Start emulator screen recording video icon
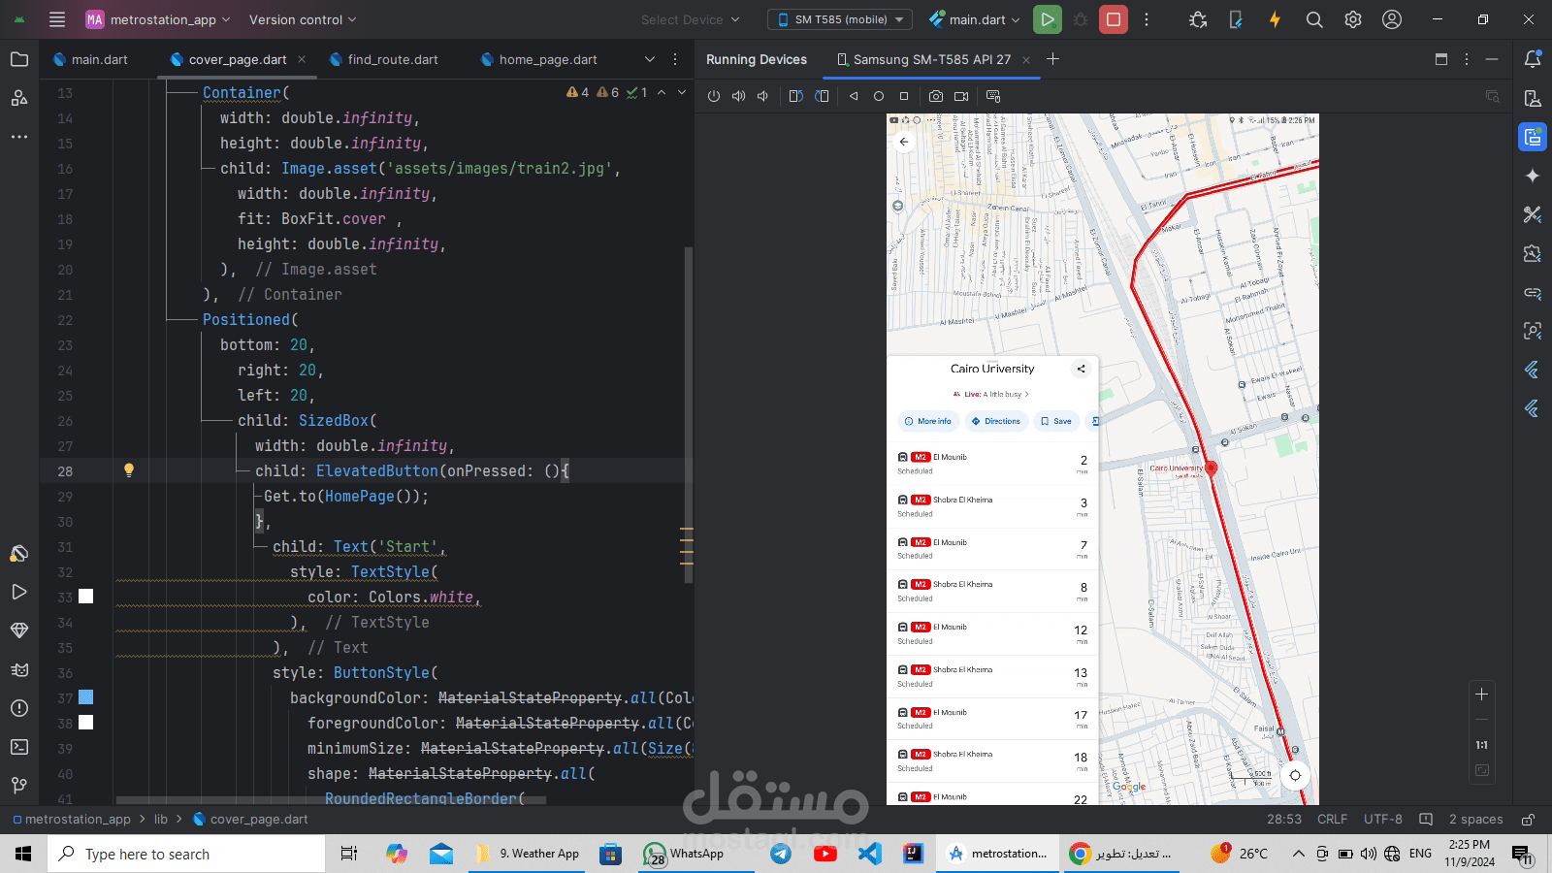 click(961, 96)
